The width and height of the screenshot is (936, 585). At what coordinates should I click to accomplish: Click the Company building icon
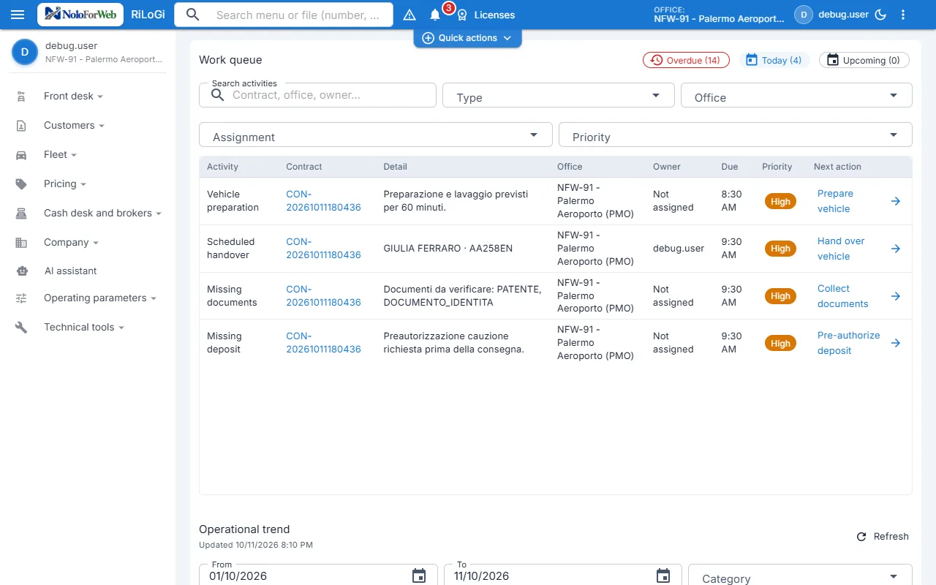click(21, 242)
